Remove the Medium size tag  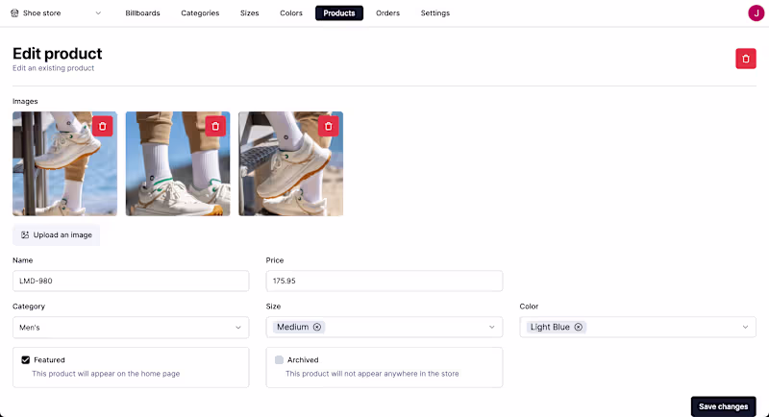(x=317, y=327)
